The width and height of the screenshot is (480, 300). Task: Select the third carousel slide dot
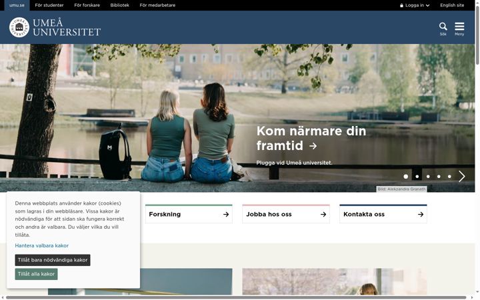[x=428, y=176]
